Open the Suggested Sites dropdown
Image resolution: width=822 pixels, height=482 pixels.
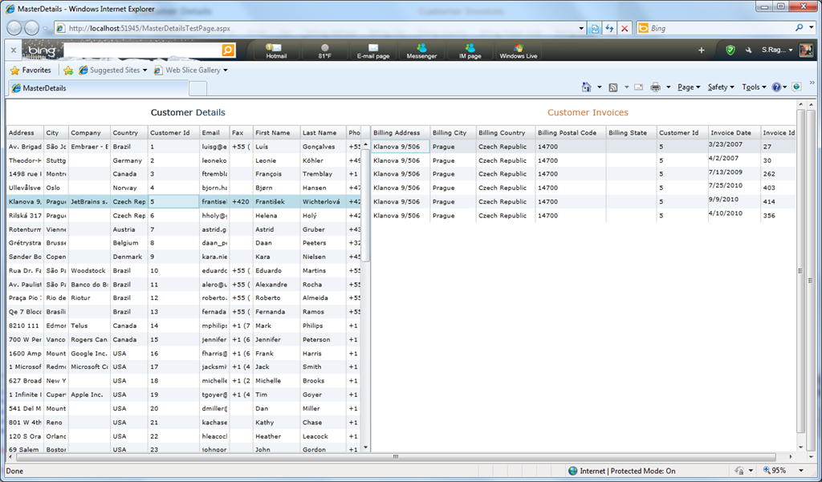112,71
